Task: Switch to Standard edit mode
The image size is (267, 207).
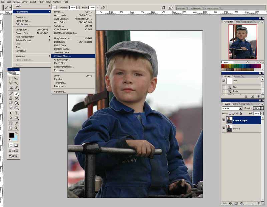Action: (11, 145)
